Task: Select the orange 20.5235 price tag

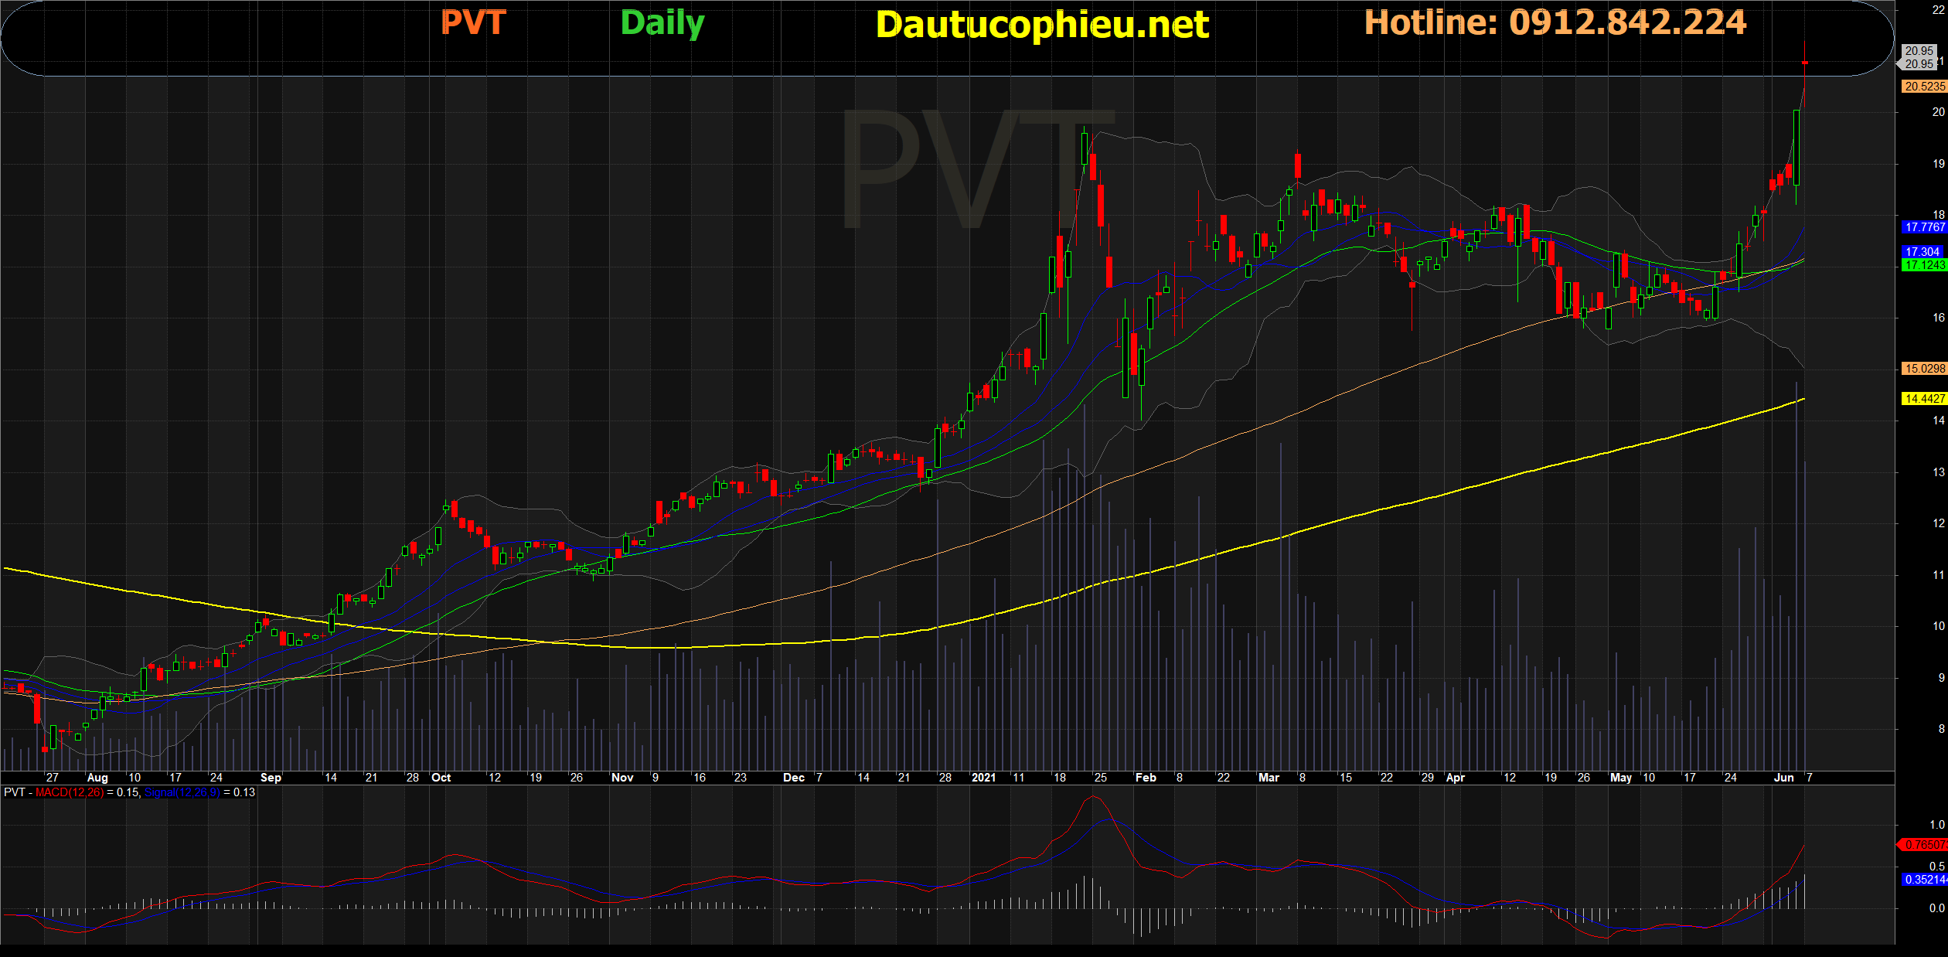Action: [1924, 87]
